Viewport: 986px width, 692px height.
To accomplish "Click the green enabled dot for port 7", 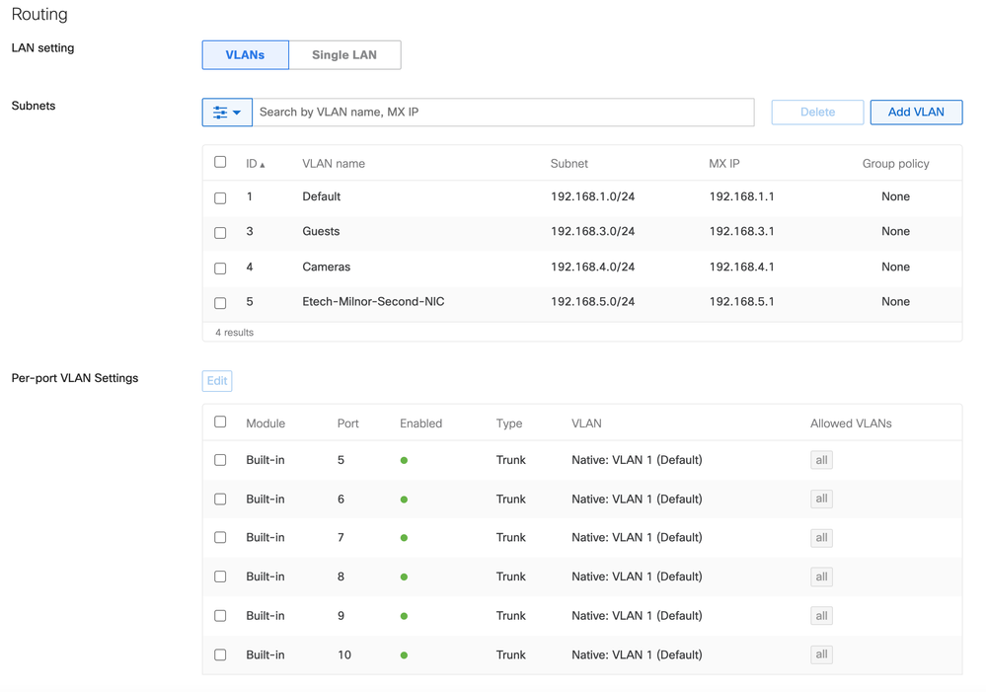I will 404,538.
